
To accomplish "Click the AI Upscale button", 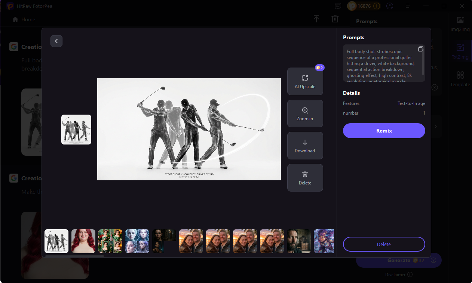I will click(305, 81).
